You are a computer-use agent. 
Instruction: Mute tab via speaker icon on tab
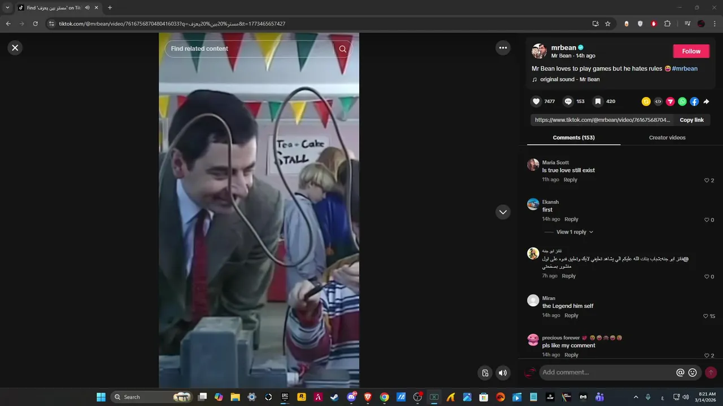coord(88,8)
